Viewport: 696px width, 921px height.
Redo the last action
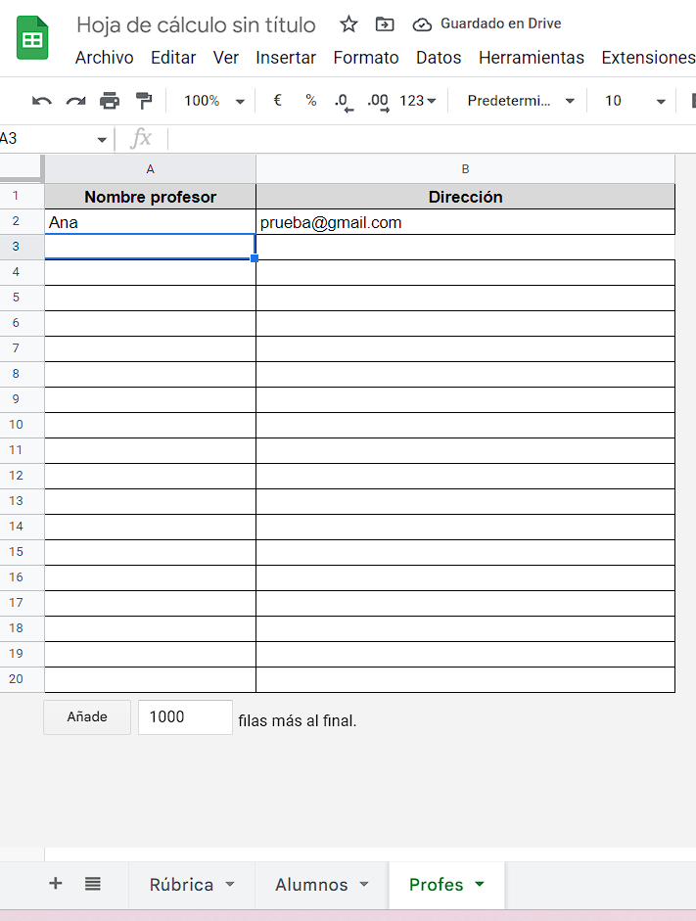point(75,101)
